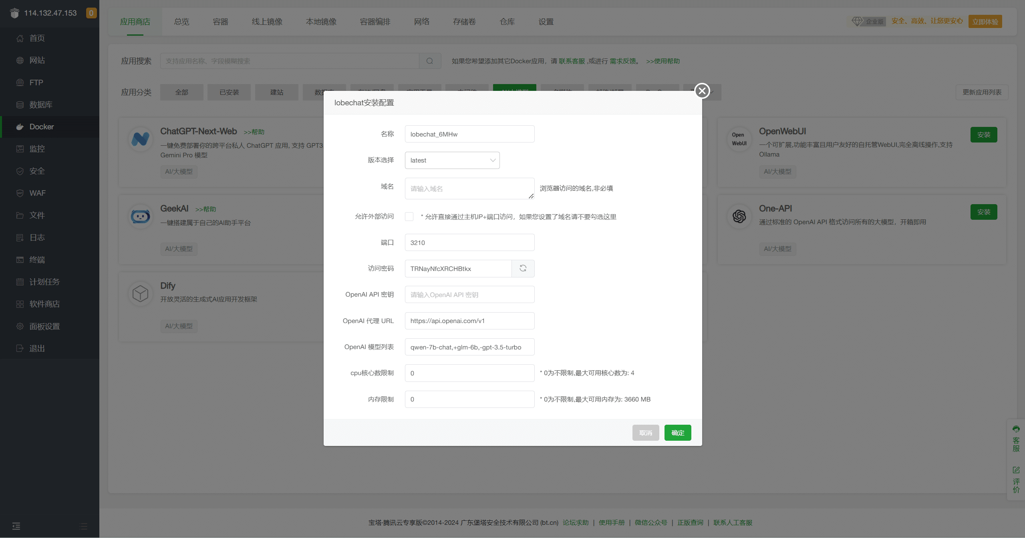Click the 联系客服 customer service link
This screenshot has width=1025, height=538.
(x=571, y=61)
